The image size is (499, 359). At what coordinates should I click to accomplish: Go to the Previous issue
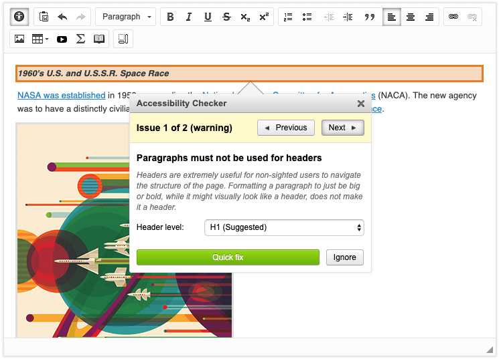click(x=286, y=128)
